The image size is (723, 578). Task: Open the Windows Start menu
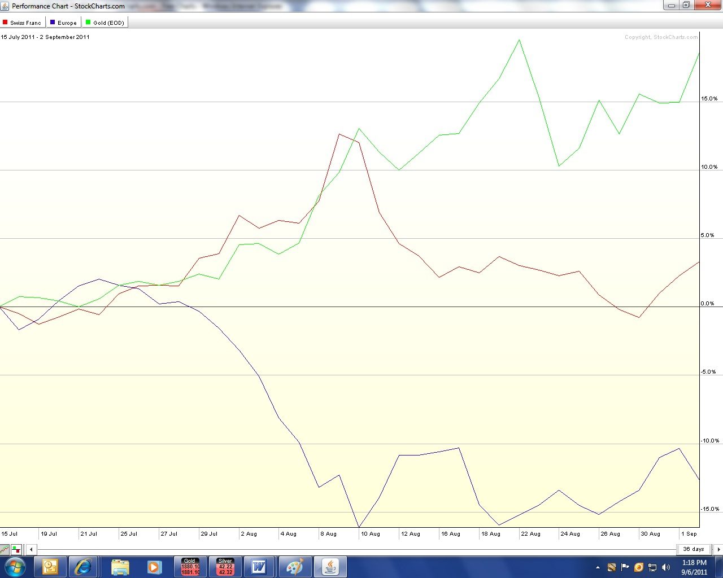15,567
